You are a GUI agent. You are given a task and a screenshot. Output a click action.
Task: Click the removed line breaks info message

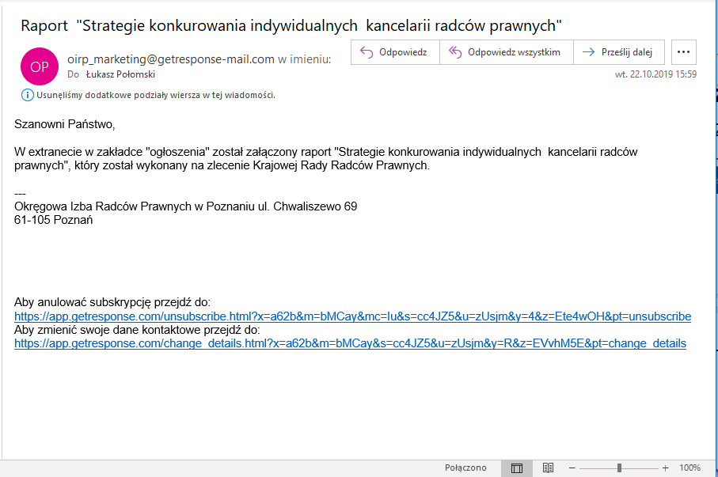pos(155,95)
